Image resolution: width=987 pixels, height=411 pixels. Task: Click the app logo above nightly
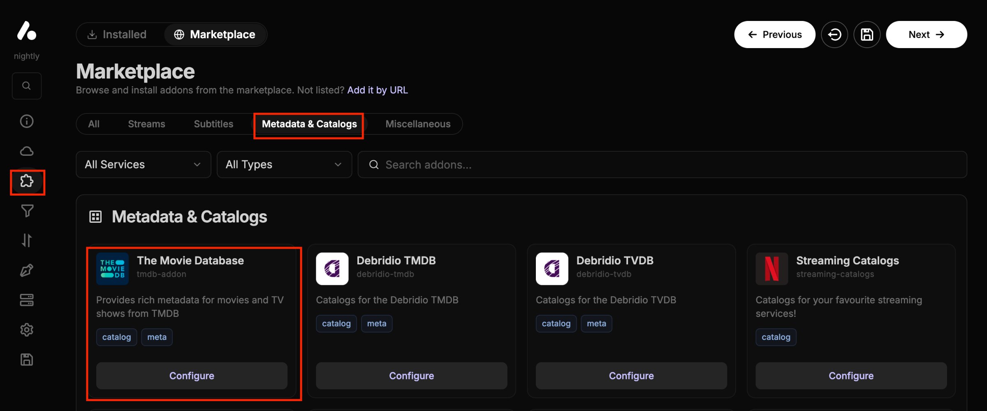(27, 31)
